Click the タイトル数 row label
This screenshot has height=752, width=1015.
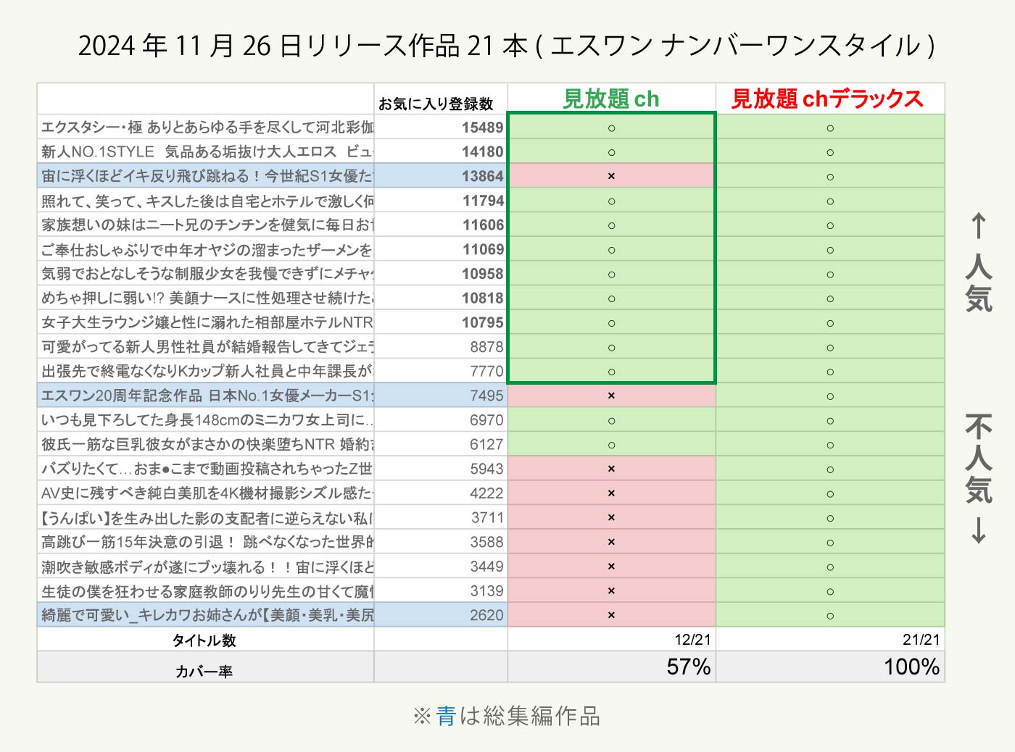click(205, 640)
